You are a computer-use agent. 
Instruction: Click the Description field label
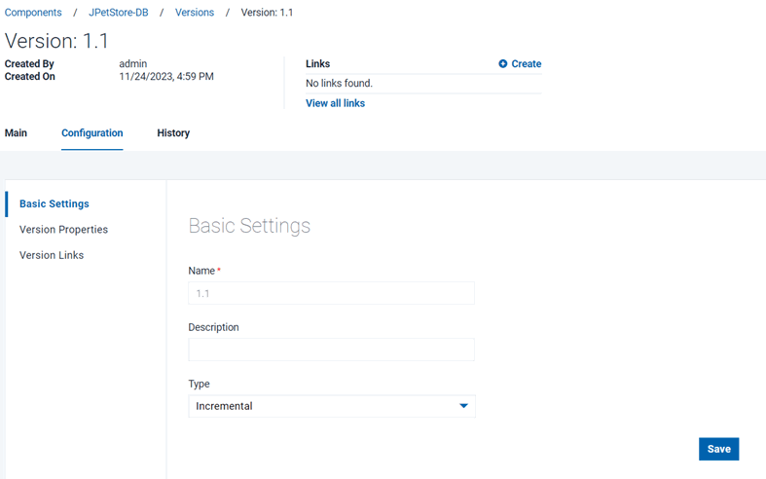point(213,327)
